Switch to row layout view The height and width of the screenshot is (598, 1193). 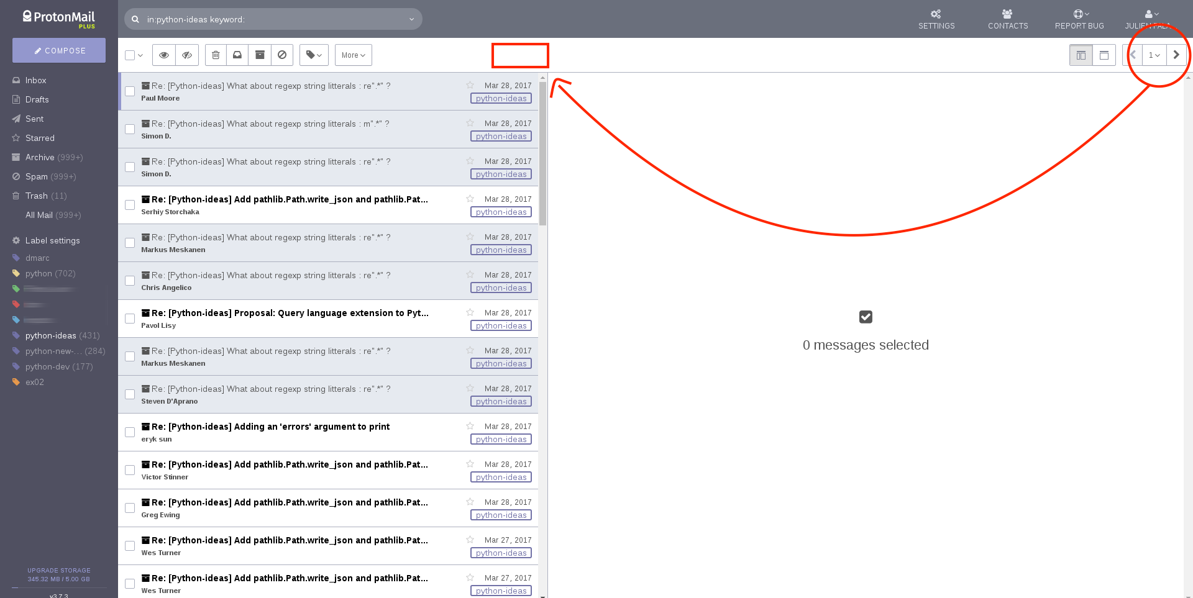[x=1104, y=55]
